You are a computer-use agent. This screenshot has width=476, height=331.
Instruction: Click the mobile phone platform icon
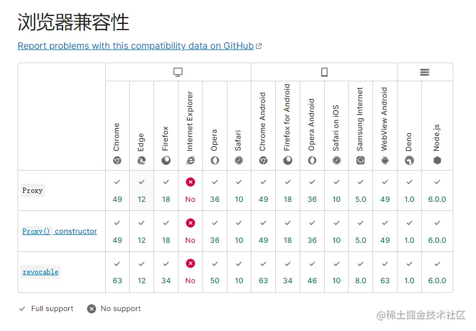click(x=324, y=72)
